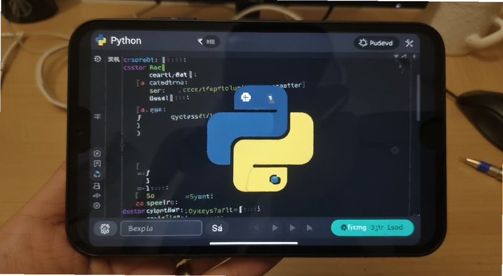The width and height of the screenshot is (503, 276).
Task: Open the crossed tools icon at top right
Action: (409, 43)
